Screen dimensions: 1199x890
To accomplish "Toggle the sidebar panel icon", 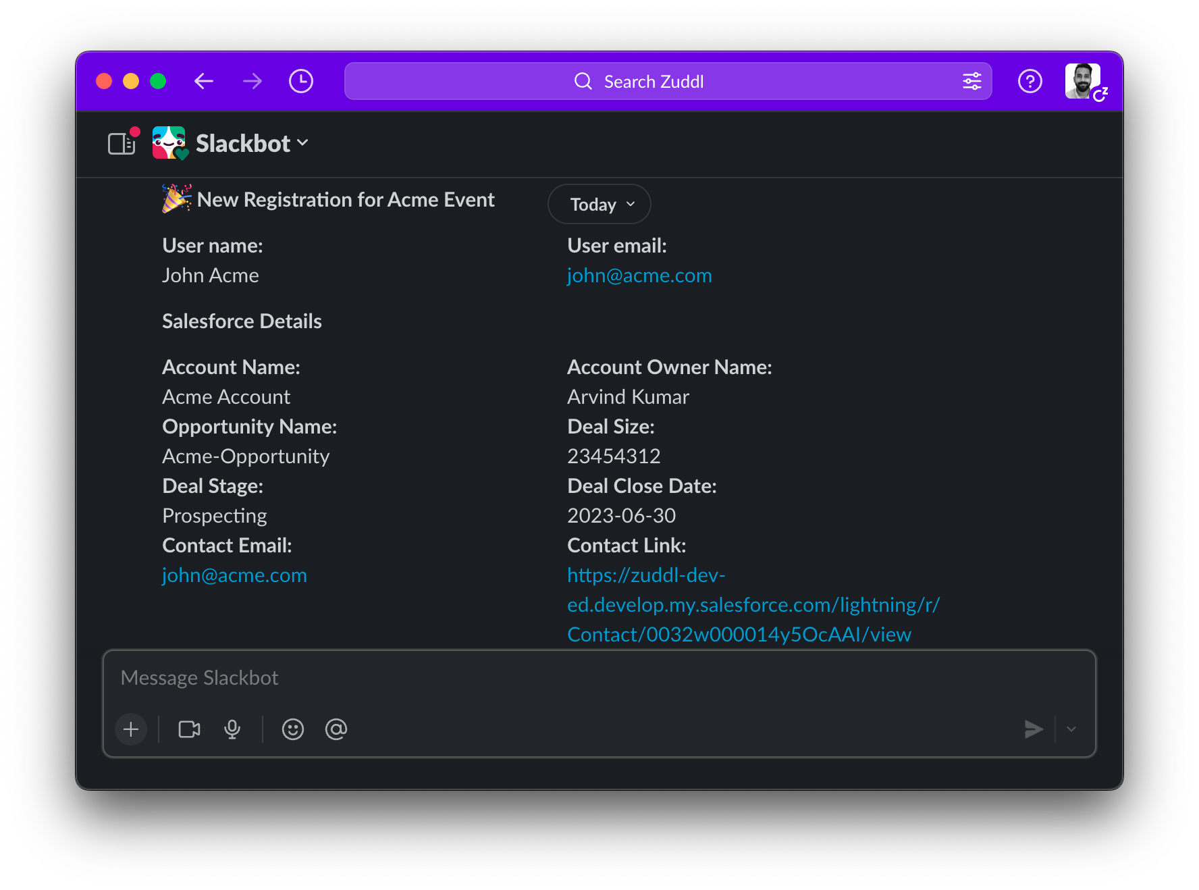I will click(x=122, y=143).
